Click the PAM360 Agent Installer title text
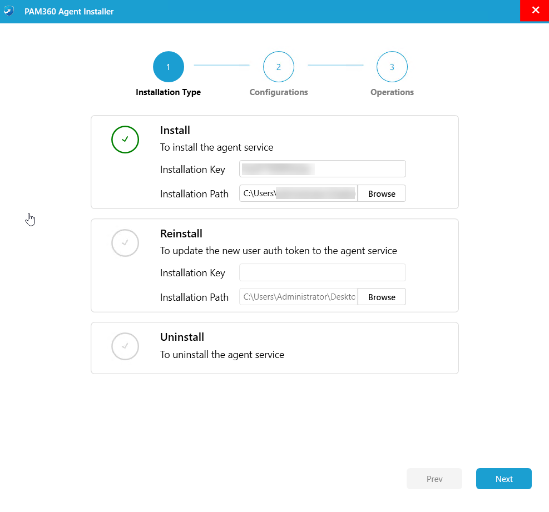 coord(69,12)
